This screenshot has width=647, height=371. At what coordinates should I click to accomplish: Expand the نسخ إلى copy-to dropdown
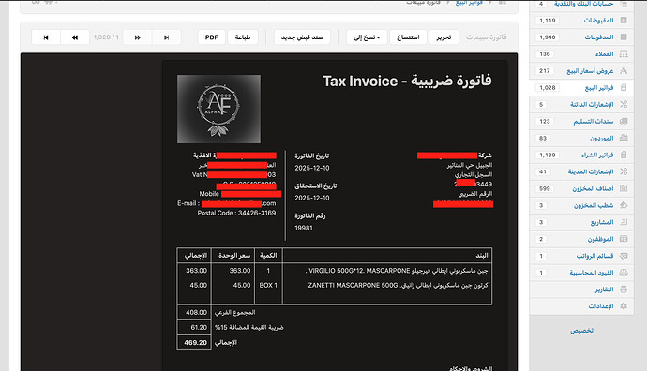(x=367, y=37)
